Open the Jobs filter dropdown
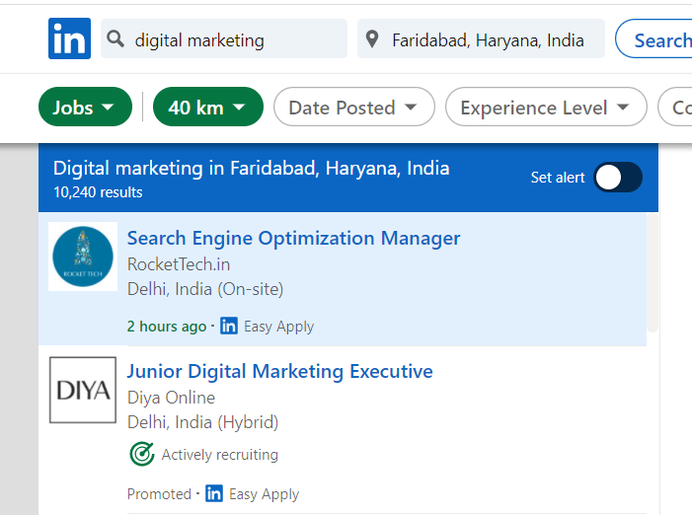The height and width of the screenshot is (515, 692). tap(85, 107)
